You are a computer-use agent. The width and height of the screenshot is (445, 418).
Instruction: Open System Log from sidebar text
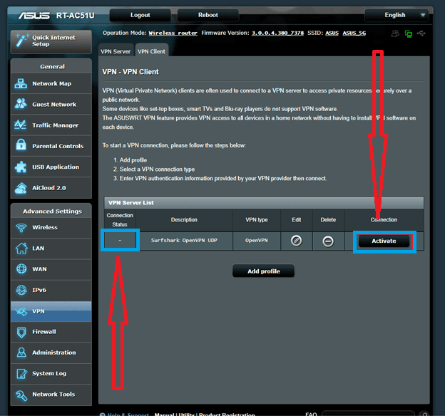pos(49,374)
